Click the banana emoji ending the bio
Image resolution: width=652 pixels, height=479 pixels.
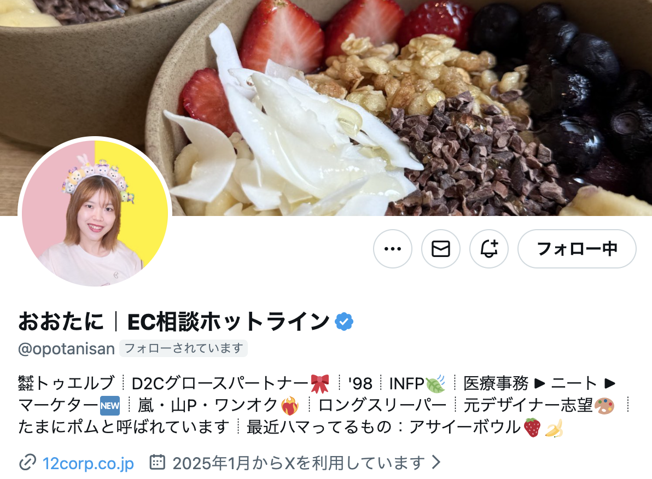coord(554,428)
